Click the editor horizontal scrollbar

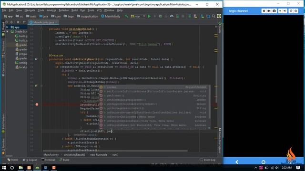pyautogui.click(x=115, y=151)
